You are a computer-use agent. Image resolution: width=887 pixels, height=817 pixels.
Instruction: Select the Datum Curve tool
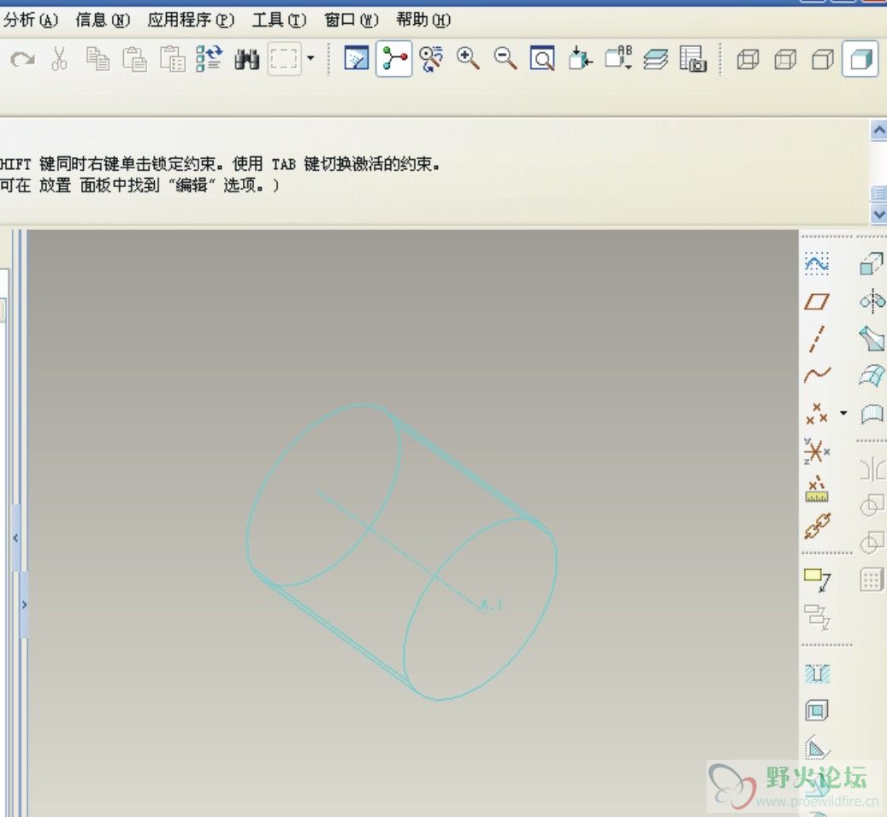[817, 374]
